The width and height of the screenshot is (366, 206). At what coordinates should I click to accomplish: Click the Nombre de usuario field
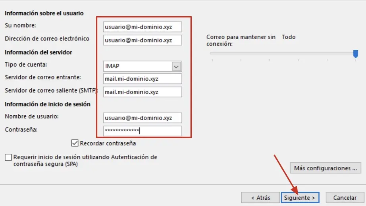(143, 118)
